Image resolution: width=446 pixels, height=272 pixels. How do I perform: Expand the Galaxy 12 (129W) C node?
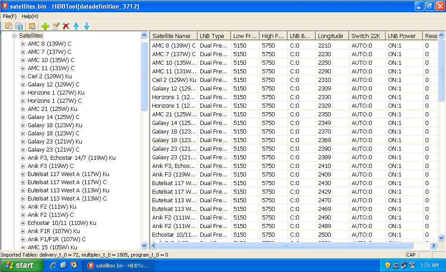(23, 85)
